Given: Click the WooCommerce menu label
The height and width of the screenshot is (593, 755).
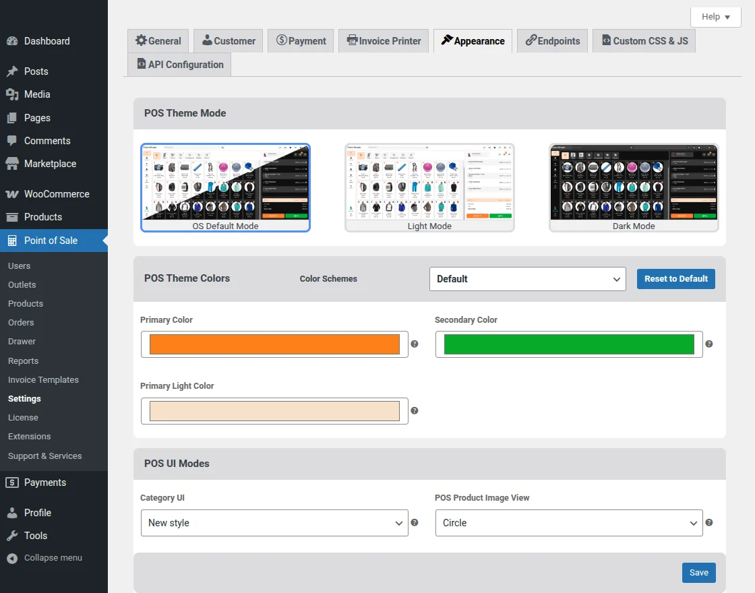Looking at the screenshot, I should point(57,194).
